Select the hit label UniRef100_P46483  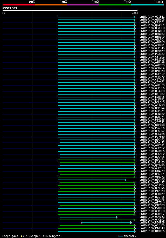click(152, 162)
